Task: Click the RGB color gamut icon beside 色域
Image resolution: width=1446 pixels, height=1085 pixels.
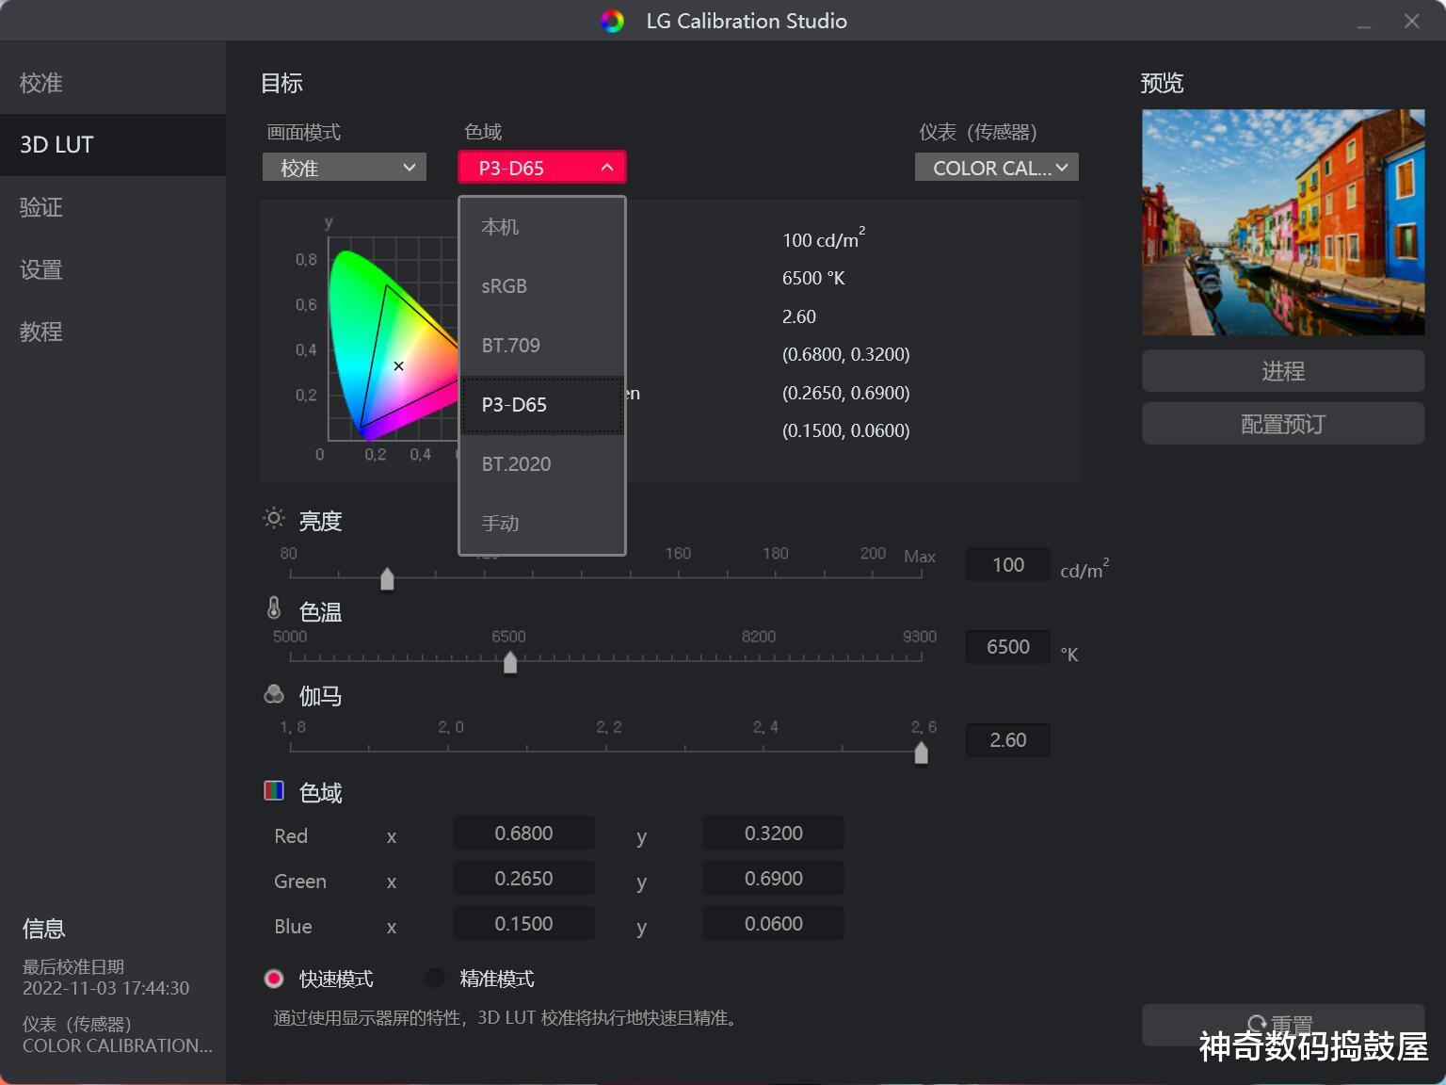Action: click(274, 790)
